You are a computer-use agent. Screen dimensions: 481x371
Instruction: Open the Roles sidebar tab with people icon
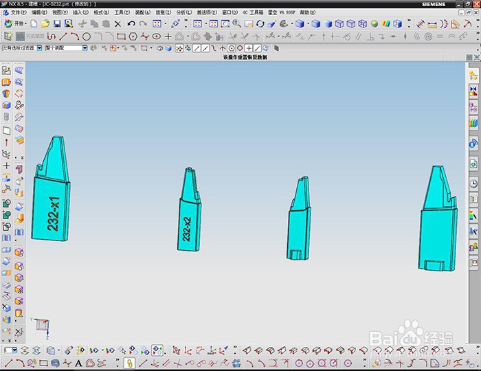coord(473,247)
